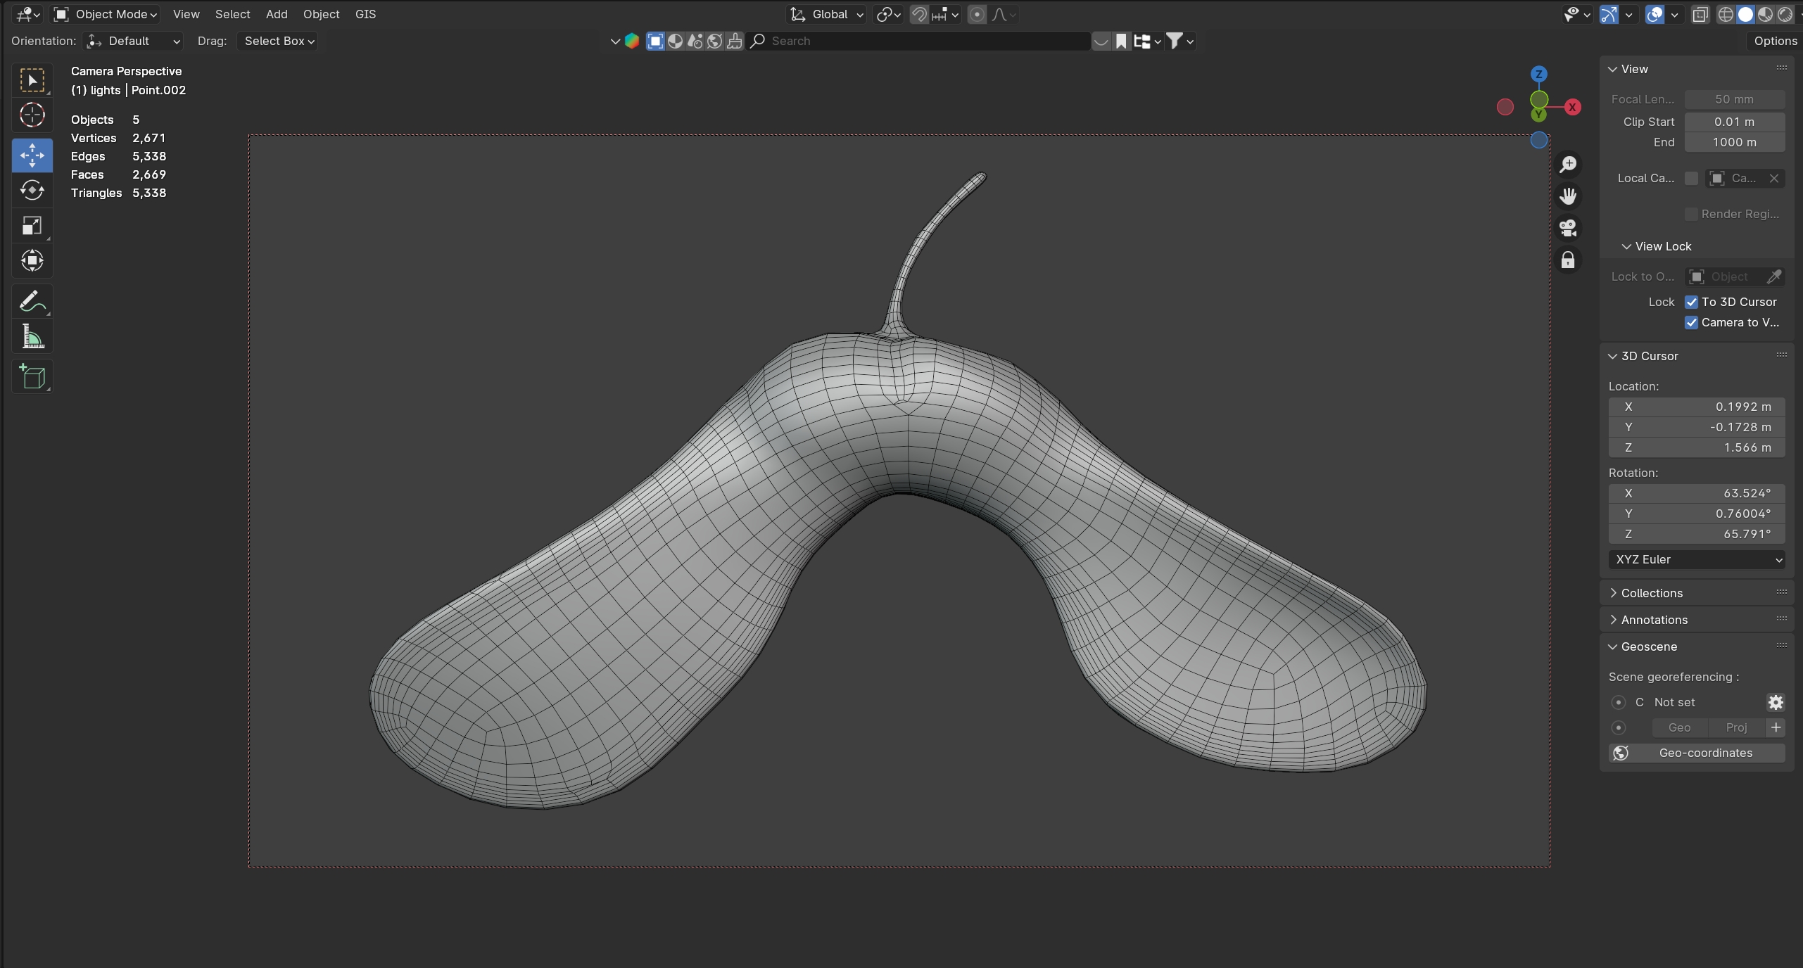The width and height of the screenshot is (1803, 968).
Task: Uncheck Lock To 3D Cursor
Action: coord(1691,302)
